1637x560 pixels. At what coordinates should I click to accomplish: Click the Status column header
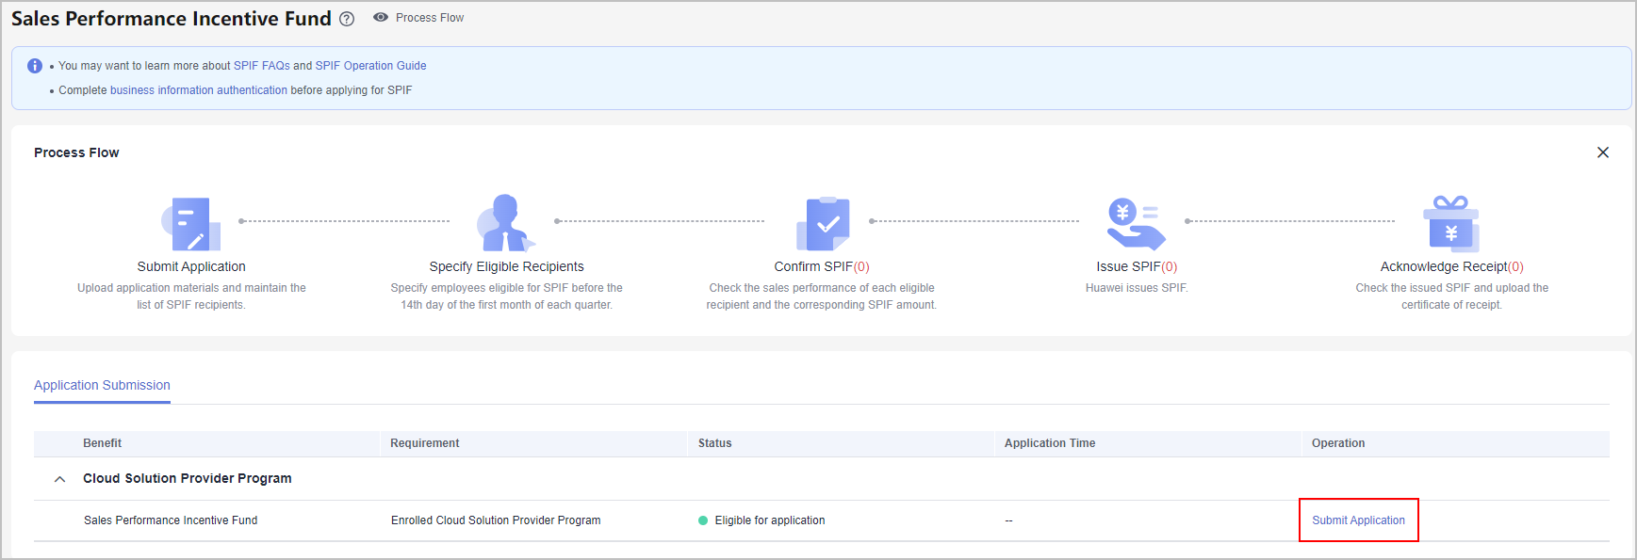pyautogui.click(x=714, y=443)
